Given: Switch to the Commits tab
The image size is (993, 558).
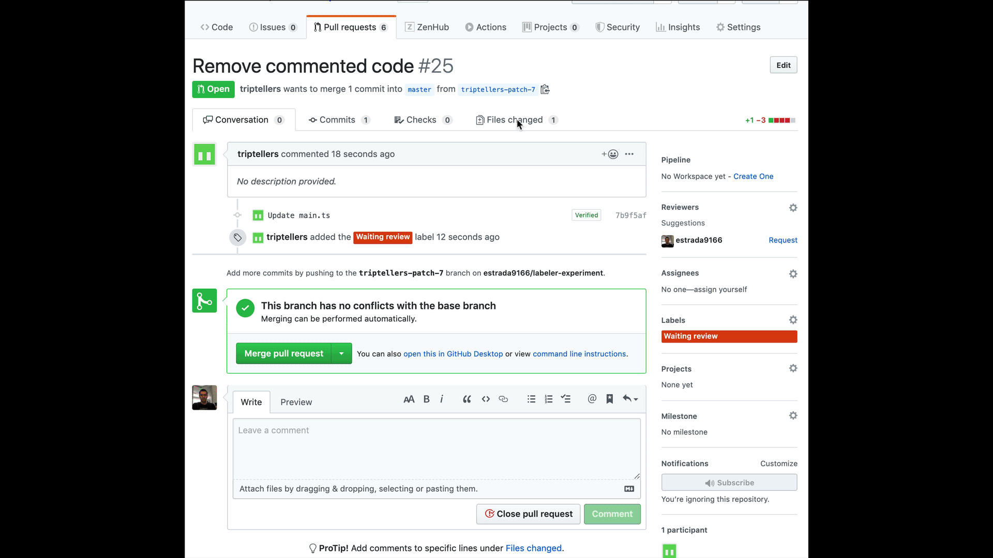Looking at the screenshot, I should point(339,120).
